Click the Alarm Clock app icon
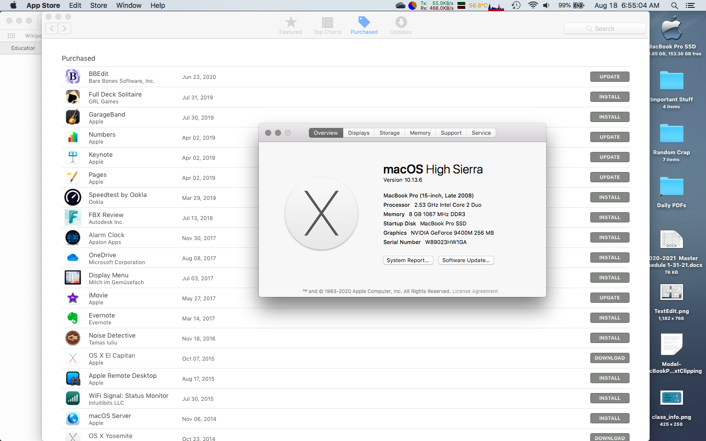Image resolution: width=706 pixels, height=441 pixels. point(73,238)
